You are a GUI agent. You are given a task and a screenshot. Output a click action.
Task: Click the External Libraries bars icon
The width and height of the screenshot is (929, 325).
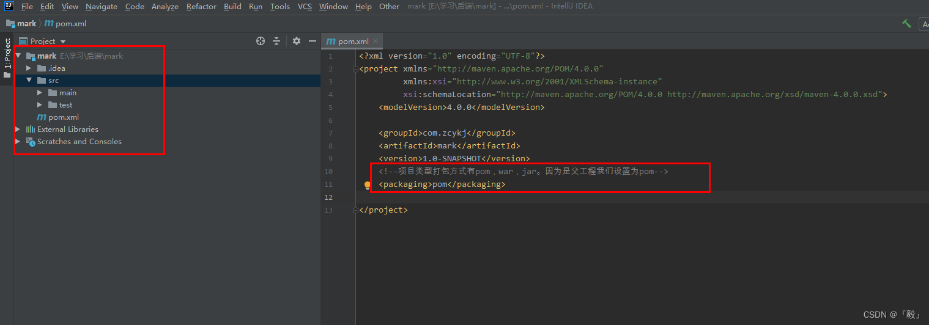(x=31, y=129)
